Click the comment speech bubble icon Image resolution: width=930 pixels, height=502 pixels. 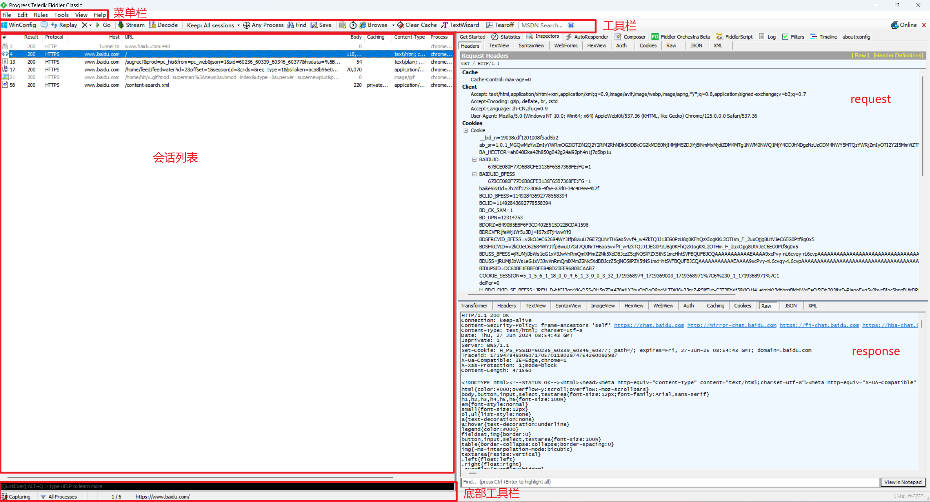[44, 25]
